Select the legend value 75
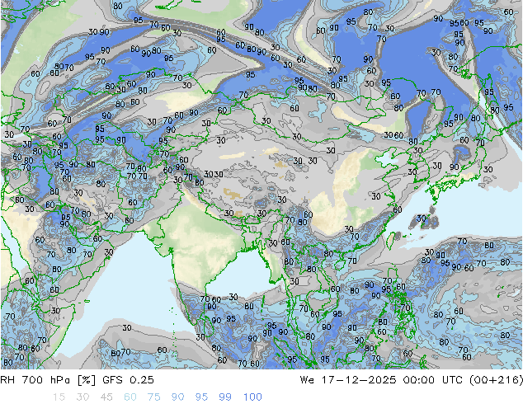 pos(153,397)
